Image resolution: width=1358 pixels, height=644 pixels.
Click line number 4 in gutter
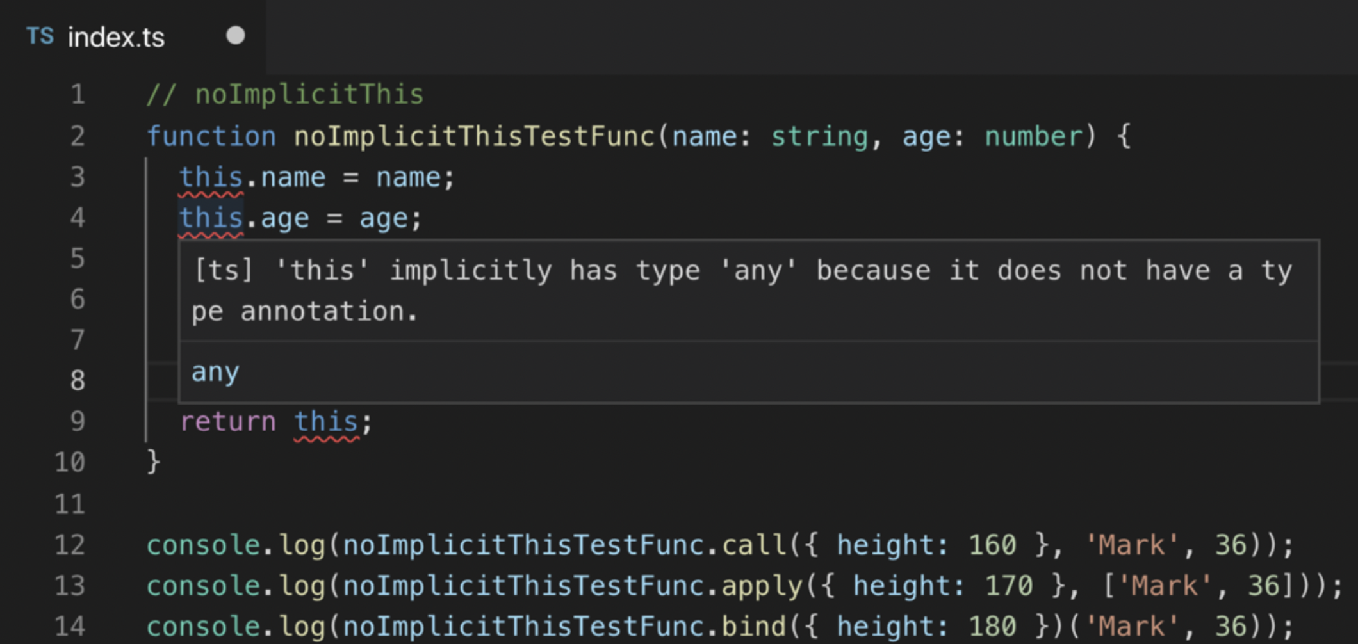pos(78,218)
